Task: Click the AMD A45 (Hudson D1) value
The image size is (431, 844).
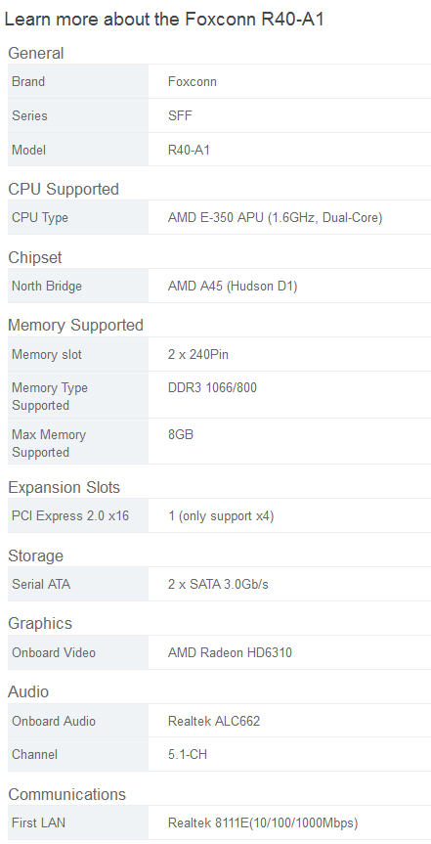Action: click(233, 287)
